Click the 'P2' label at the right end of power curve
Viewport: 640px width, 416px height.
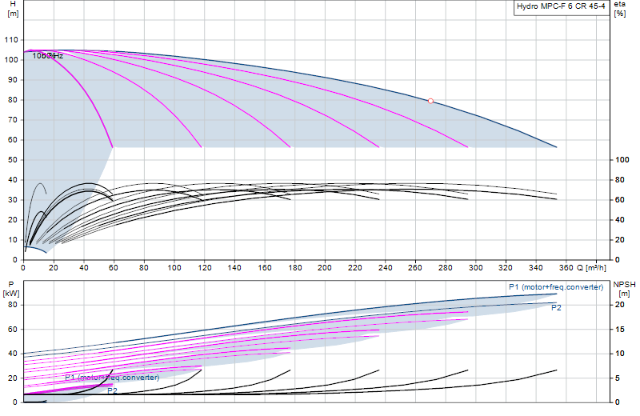point(556,308)
